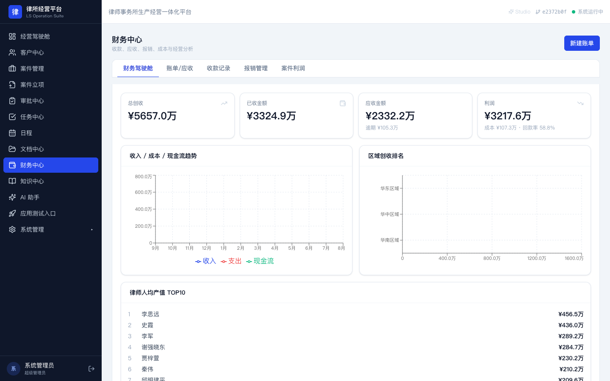Click the wallet icon on 已收金额 card

pyautogui.click(x=343, y=103)
